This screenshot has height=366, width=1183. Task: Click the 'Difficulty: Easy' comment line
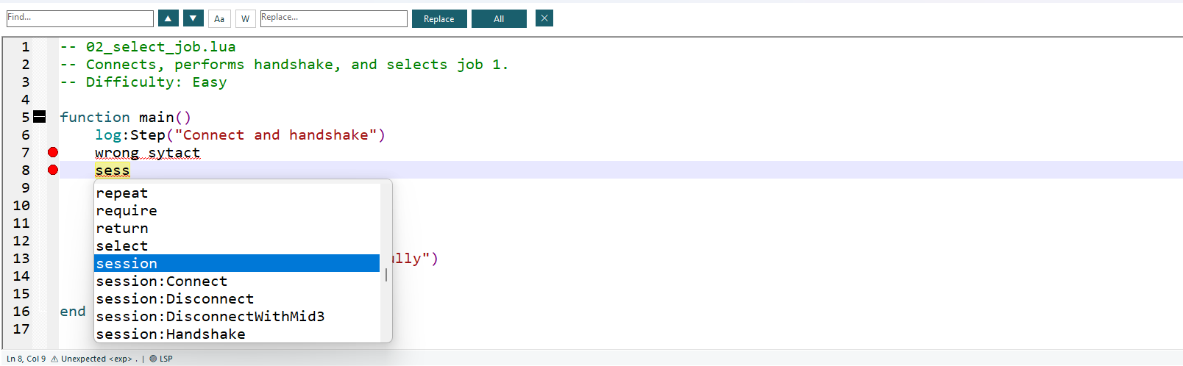click(x=143, y=82)
